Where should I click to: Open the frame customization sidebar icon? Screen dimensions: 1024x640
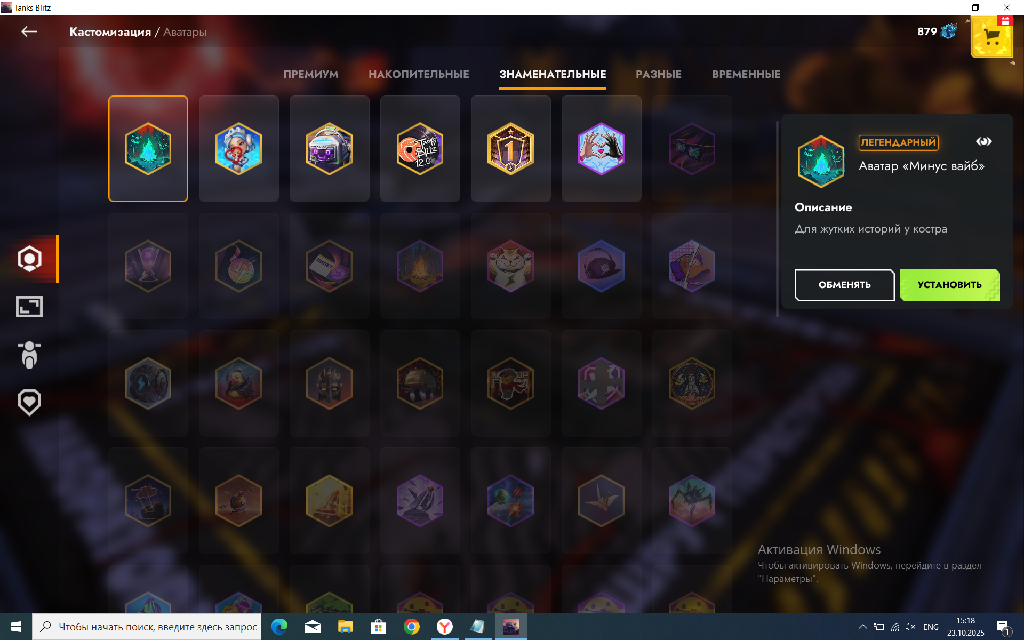(x=29, y=307)
